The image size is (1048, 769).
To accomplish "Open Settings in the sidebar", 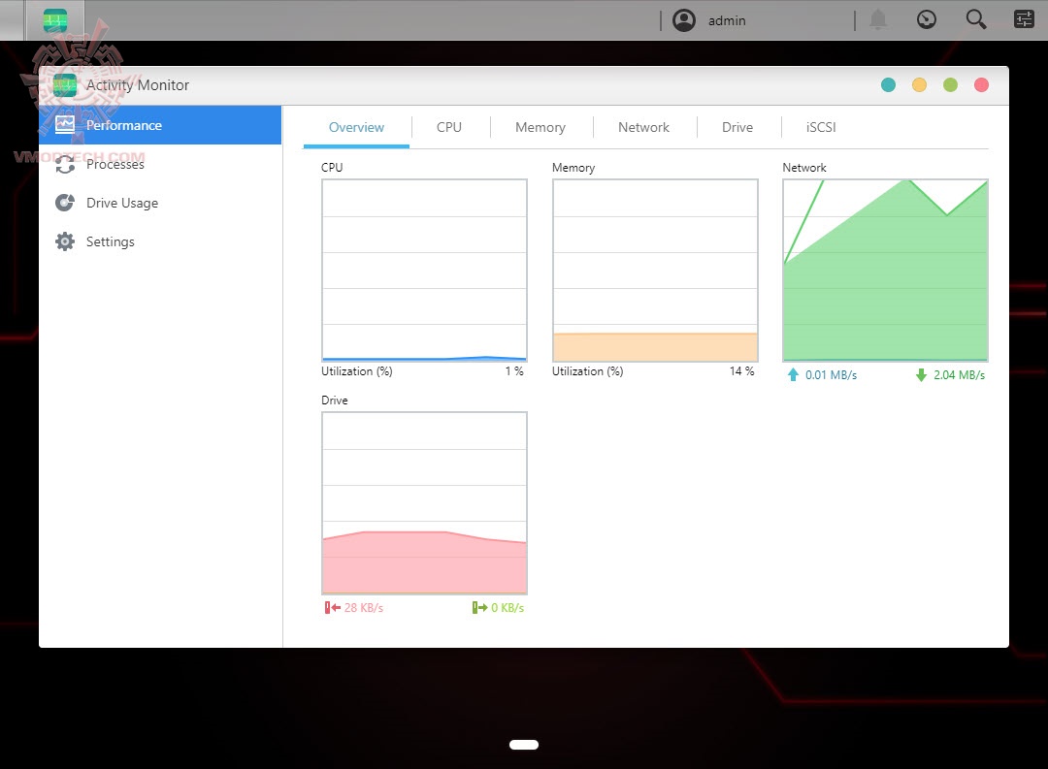I will point(160,241).
